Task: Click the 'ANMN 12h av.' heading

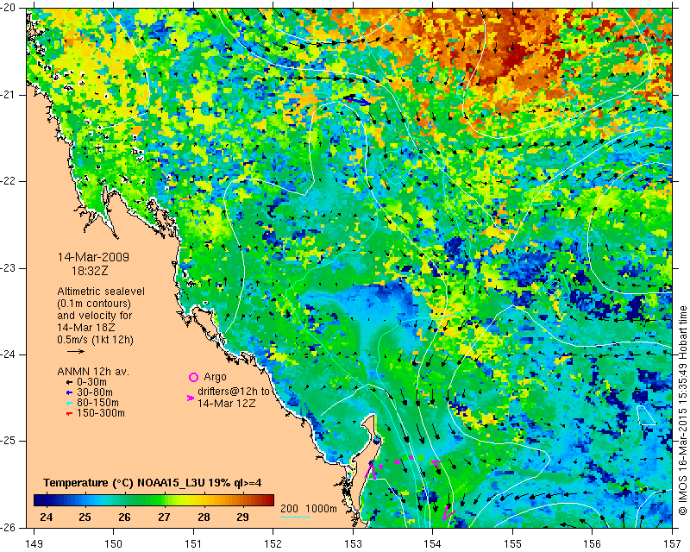Action: click(93, 372)
